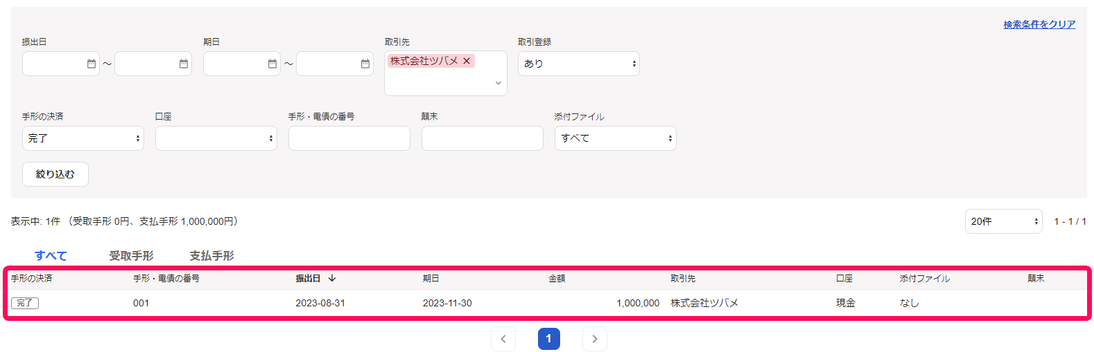Image resolution: width=1094 pixels, height=352 pixels.
Task: Click the 1,000,000 amount cell
Action: [x=638, y=303]
